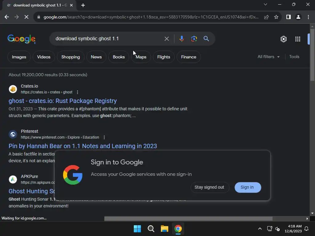315x236 pixels.
Task: Toggle the browser side panel icon
Action: tap(289, 17)
